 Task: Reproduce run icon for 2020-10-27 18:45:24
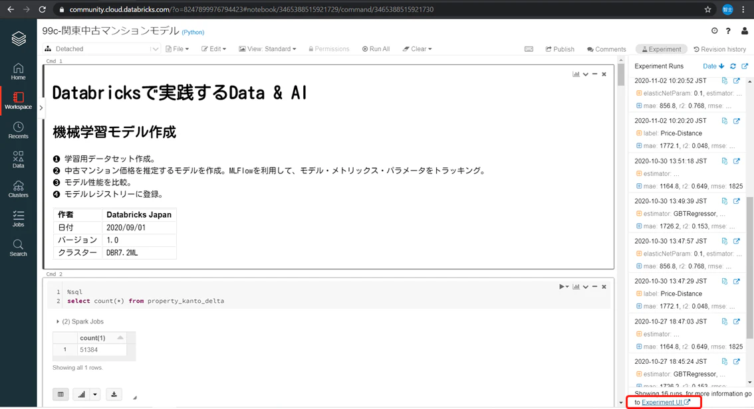[x=725, y=361]
